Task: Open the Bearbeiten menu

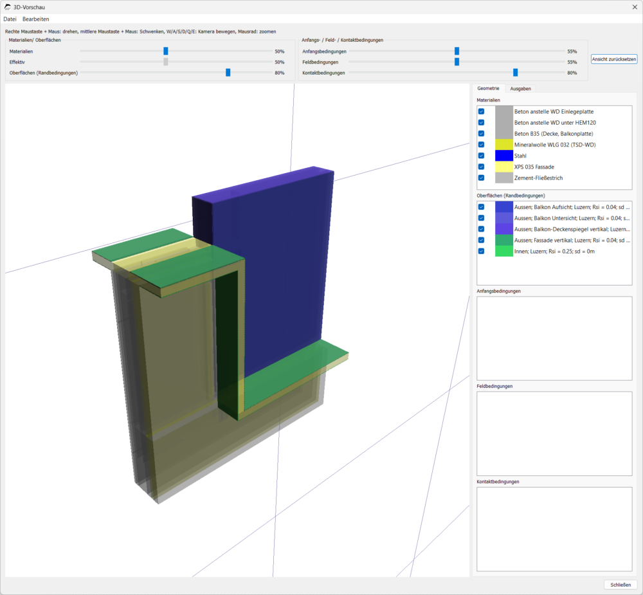Action: tap(35, 19)
